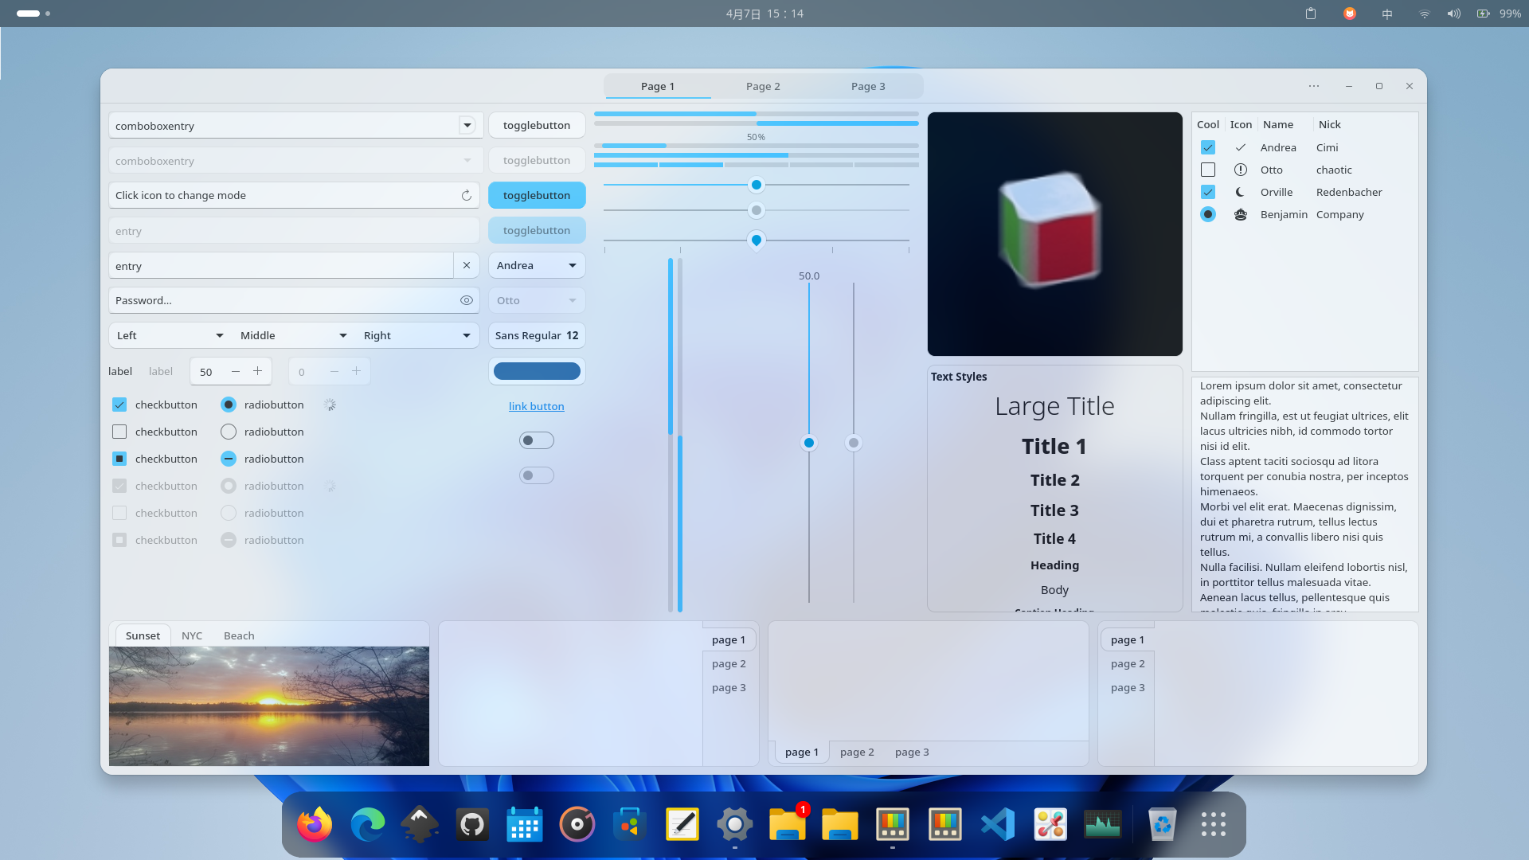Open the clipboard icon in the top bar

[x=1311, y=14]
